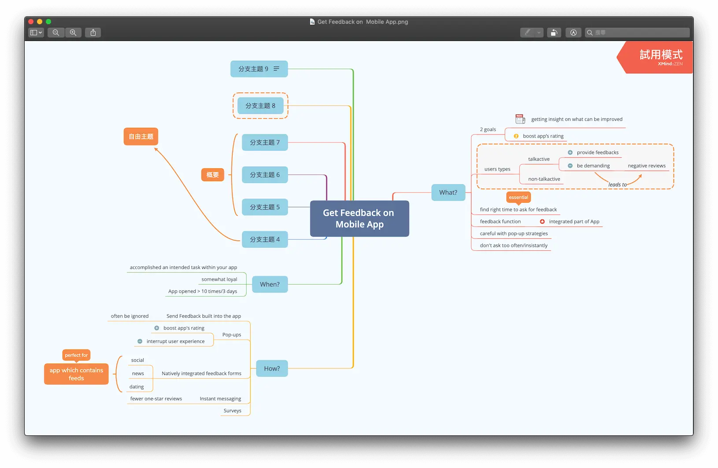Screen dimensions: 718x468
Task: Select the highlight pen tool
Action: [x=528, y=33]
